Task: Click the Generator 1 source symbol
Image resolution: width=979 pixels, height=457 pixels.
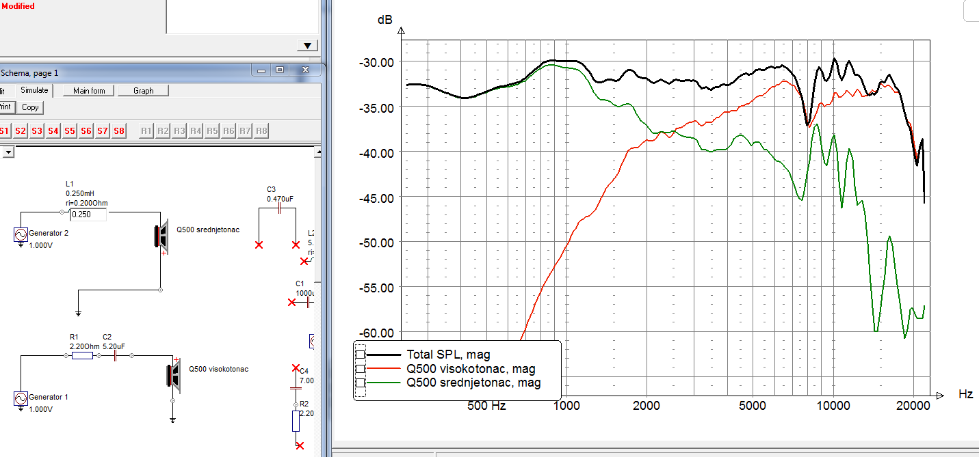Action: 21,399
